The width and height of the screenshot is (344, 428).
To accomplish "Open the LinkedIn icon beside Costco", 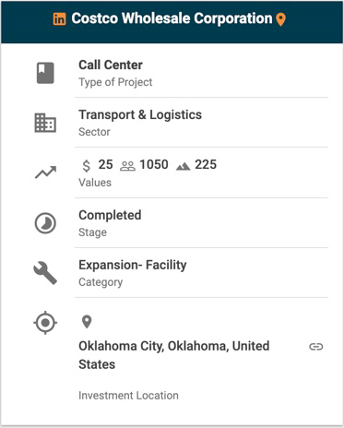I will click(59, 19).
